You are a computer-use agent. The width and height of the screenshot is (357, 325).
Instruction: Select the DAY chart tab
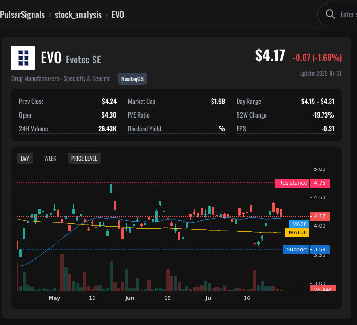pos(25,158)
